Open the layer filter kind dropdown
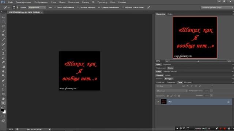Screen dimensions: 234x131 click(x=164, y=86)
